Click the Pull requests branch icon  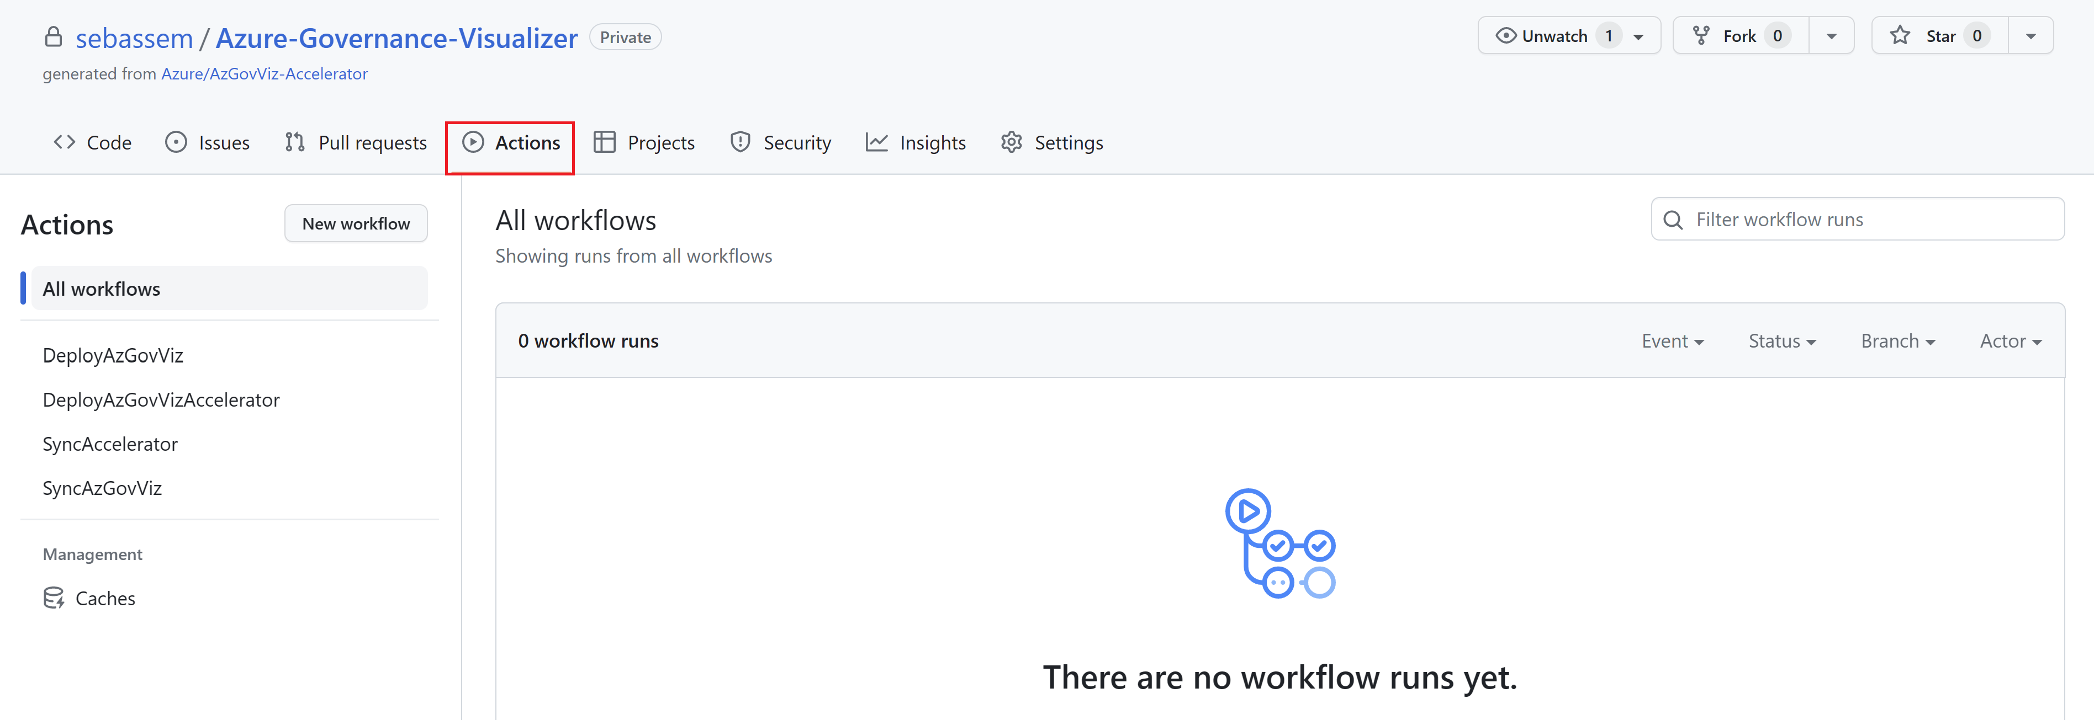[x=294, y=143]
